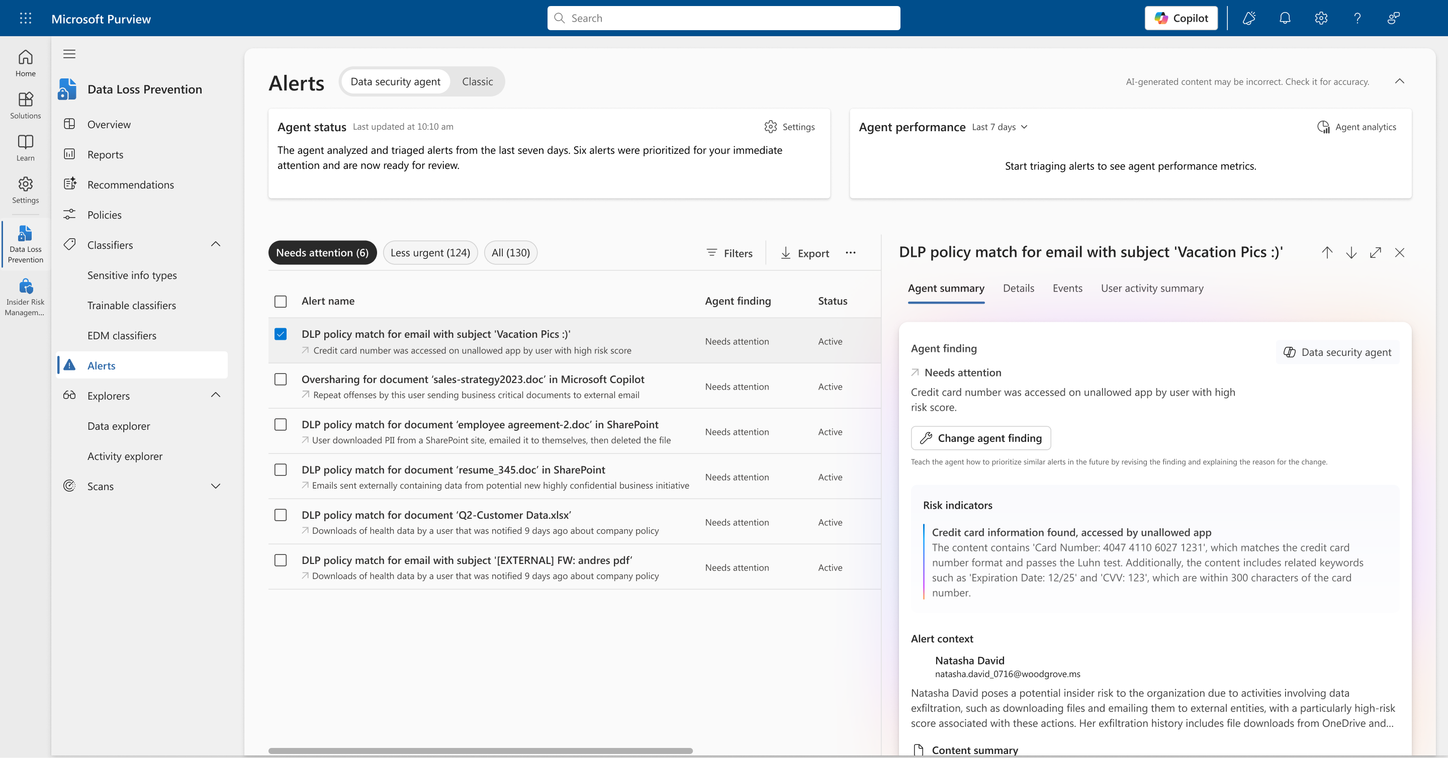This screenshot has width=1448, height=758.
Task: Check the sales-strategy2023.doc alert checkbox
Action: point(281,380)
